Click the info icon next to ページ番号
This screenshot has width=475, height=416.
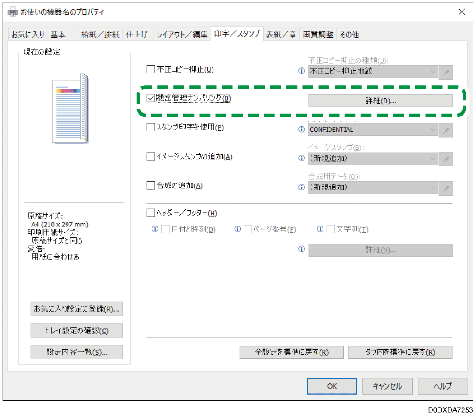click(x=237, y=229)
